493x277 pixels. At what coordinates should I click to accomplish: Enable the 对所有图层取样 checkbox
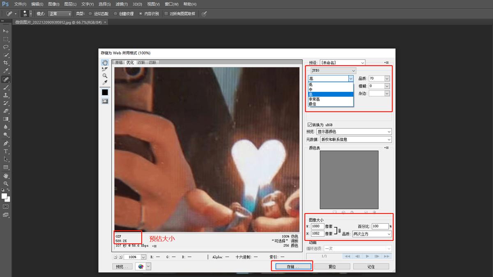(166, 14)
